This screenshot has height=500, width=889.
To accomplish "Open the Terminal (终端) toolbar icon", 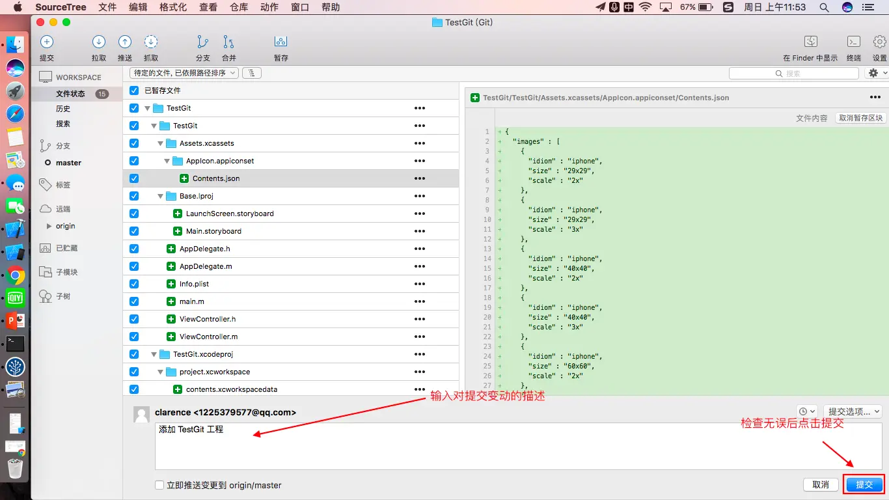I will [x=854, y=42].
